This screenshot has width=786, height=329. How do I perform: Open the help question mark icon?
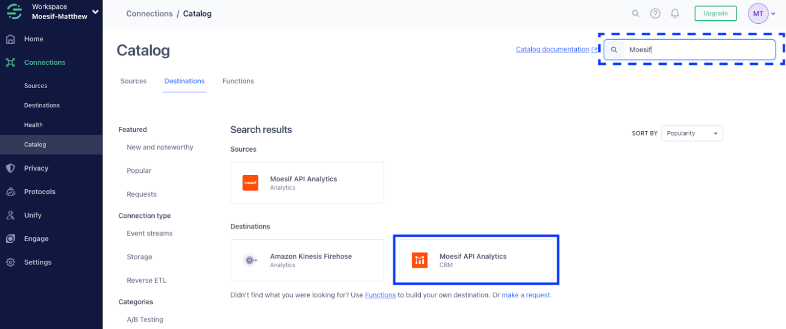pos(655,13)
